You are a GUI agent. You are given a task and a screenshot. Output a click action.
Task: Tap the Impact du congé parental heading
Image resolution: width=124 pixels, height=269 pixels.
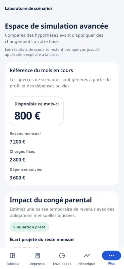click(x=51, y=200)
